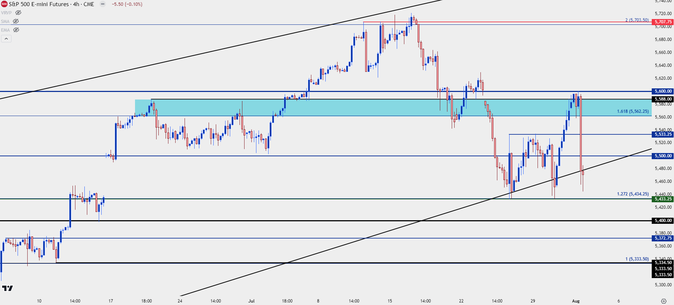
Task: Click the 5,720.00 price scale value
Action: pyautogui.click(x=663, y=14)
